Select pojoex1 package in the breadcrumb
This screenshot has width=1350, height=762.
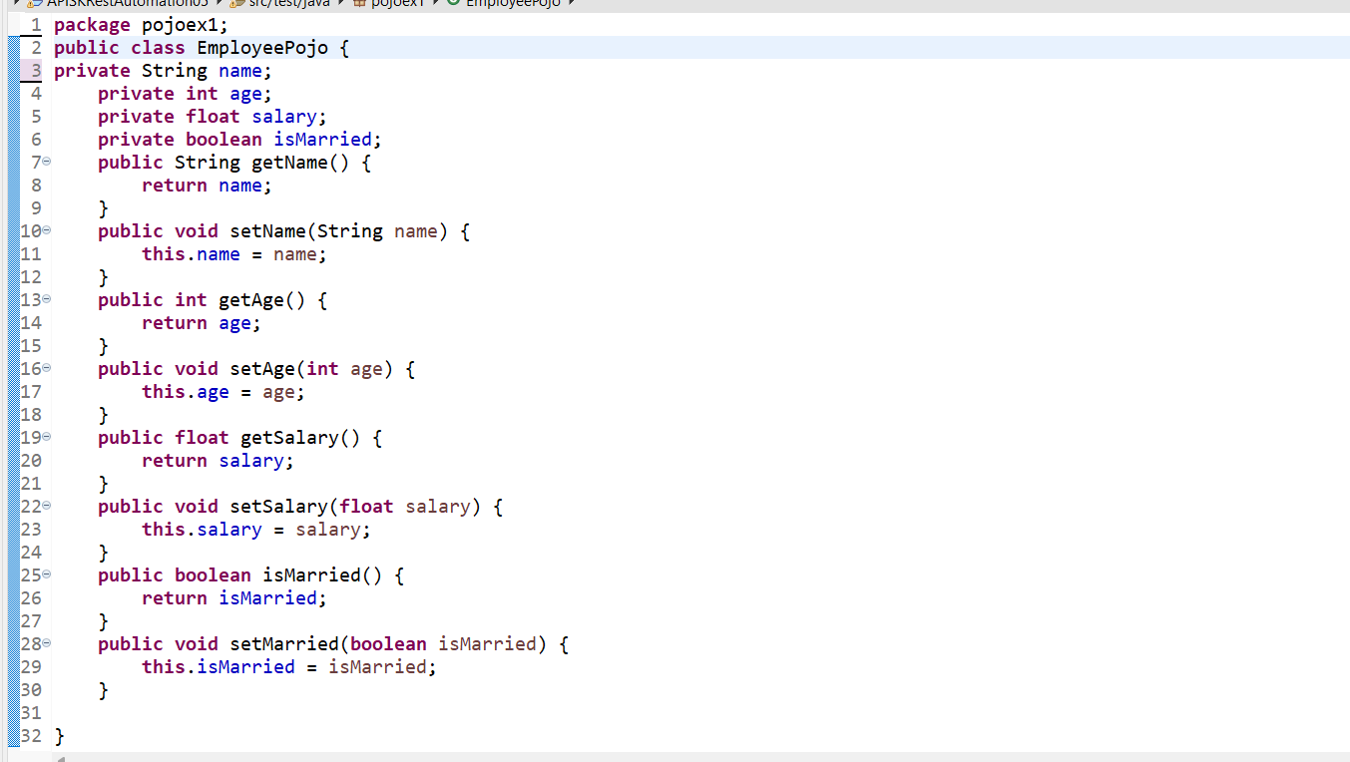coord(399,4)
